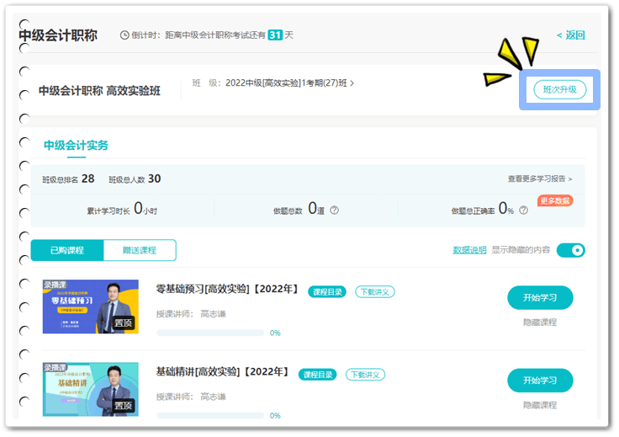The width and height of the screenshot is (619, 437).
Task: Select the 已购课程 tab
Action: tap(67, 250)
